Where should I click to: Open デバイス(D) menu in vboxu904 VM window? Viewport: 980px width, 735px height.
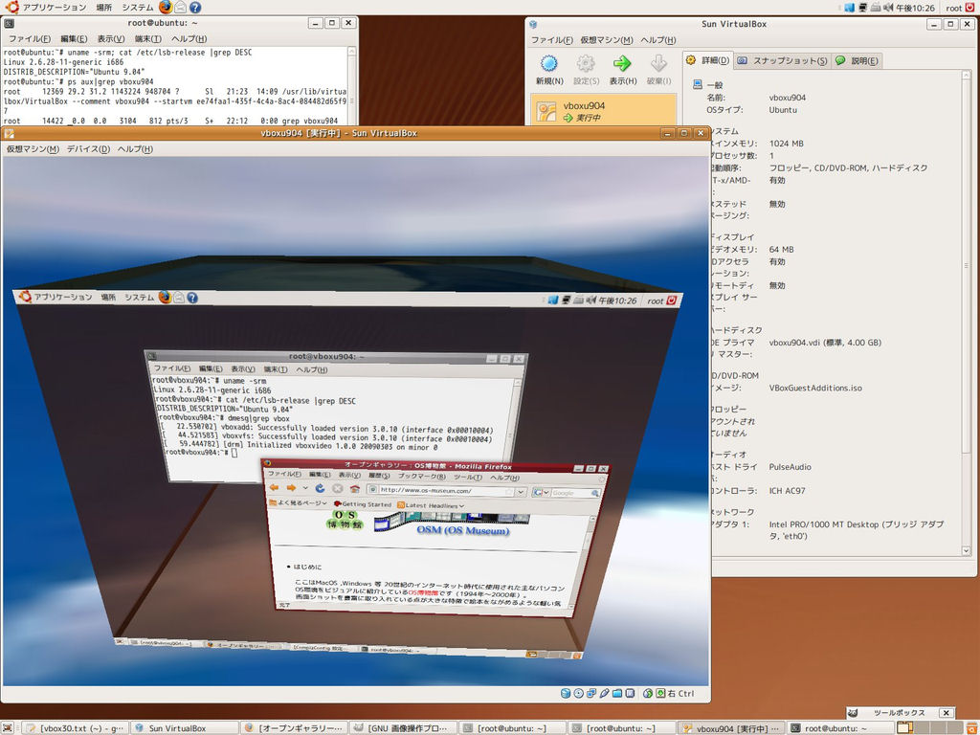(x=88, y=148)
